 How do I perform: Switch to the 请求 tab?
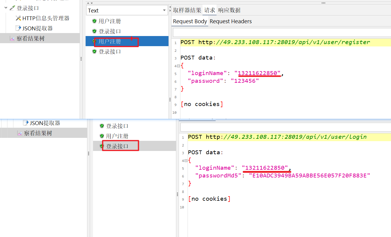click(x=210, y=10)
